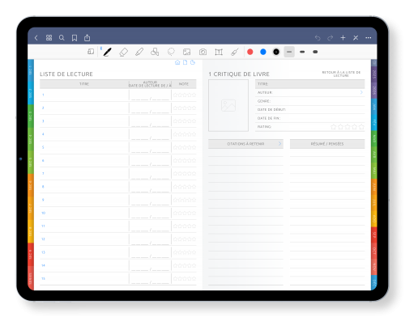Bookmark the current page
This screenshot has height=317, width=405.
click(x=75, y=38)
